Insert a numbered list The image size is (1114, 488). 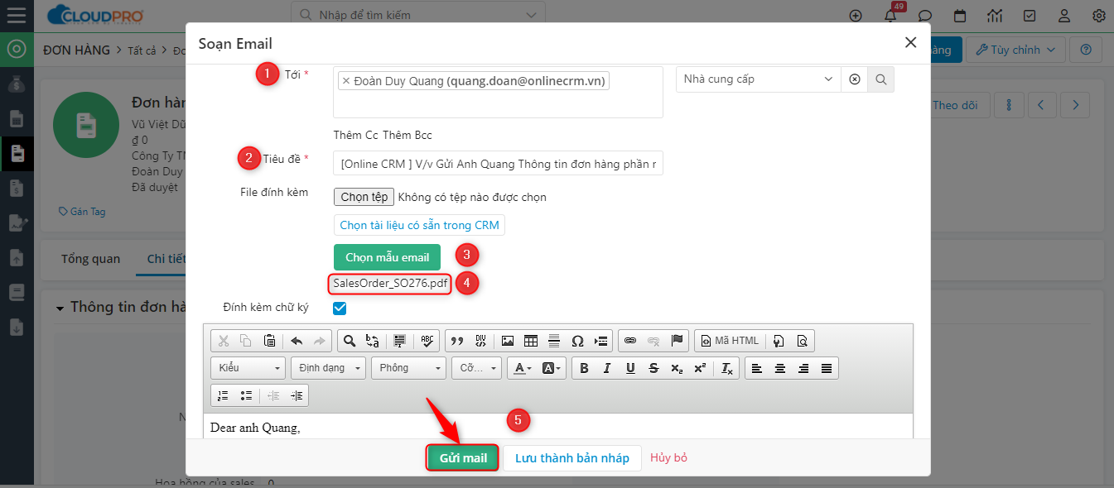coord(223,395)
